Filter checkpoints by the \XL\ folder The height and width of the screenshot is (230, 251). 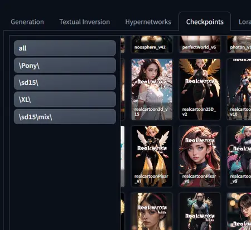click(65, 100)
